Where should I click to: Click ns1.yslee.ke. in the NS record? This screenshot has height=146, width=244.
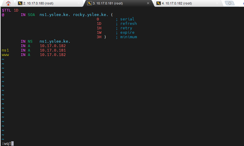coord(55,41)
